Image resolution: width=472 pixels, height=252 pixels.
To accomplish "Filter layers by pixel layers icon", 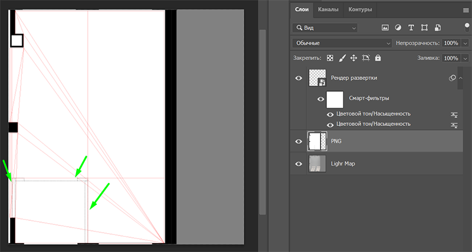I will point(385,28).
